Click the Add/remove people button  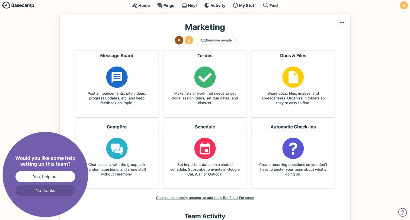tap(216, 40)
